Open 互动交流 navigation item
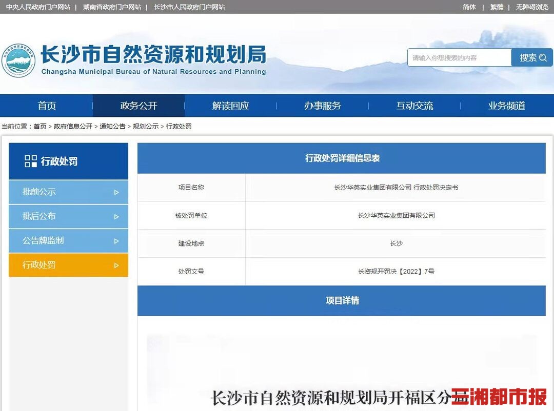This screenshot has width=554, height=411. point(414,106)
